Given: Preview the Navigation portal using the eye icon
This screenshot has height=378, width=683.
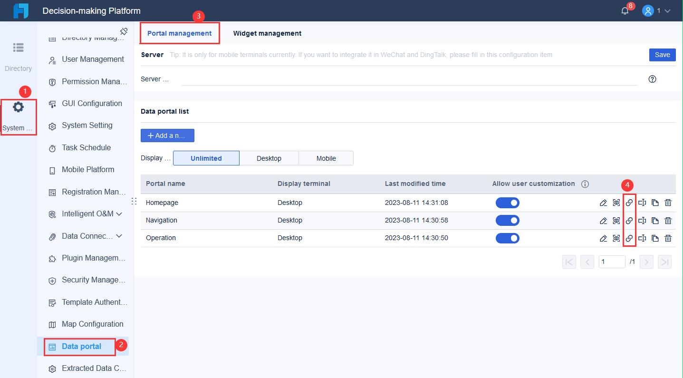Looking at the screenshot, I should coord(616,220).
